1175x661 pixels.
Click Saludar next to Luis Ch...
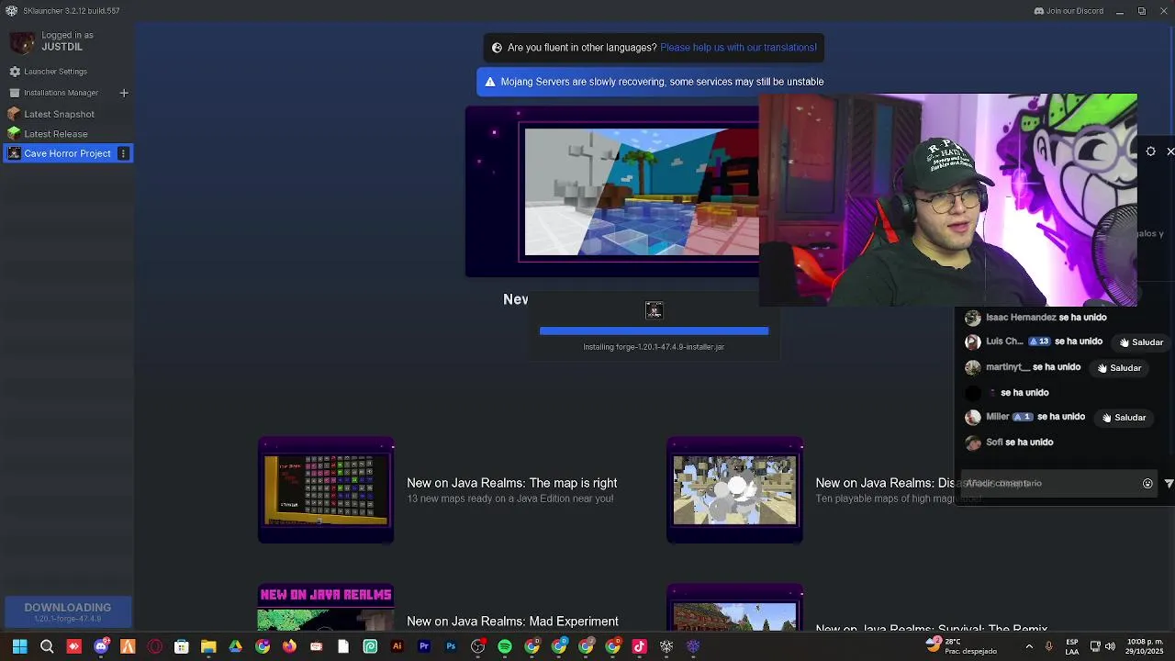click(x=1139, y=342)
